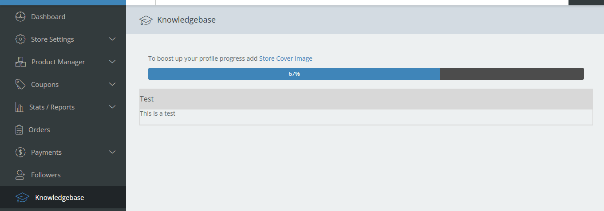
Task: Expand the Coupons submenu chevron
Action: 112,84
